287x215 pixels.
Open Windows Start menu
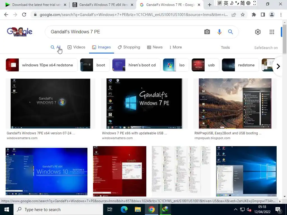point(7,209)
